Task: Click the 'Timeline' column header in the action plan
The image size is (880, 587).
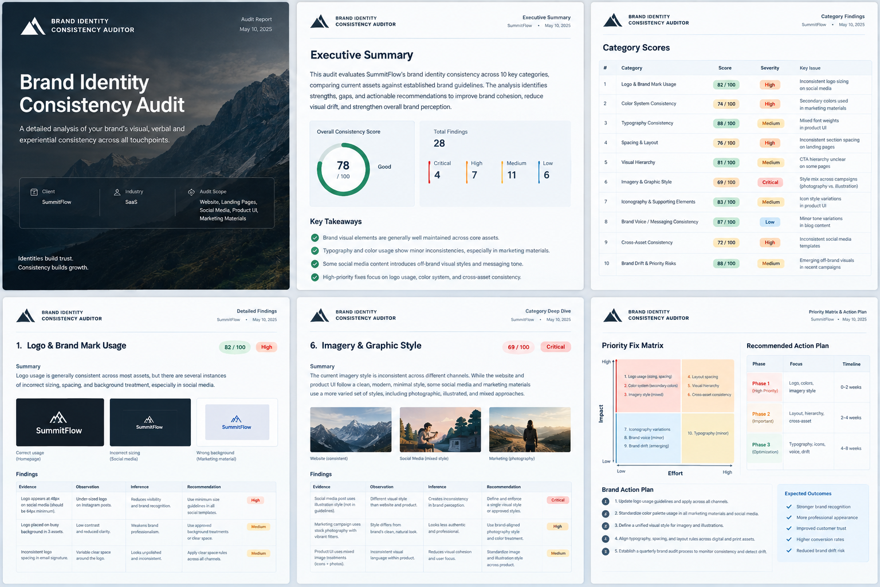Action: [x=851, y=364]
